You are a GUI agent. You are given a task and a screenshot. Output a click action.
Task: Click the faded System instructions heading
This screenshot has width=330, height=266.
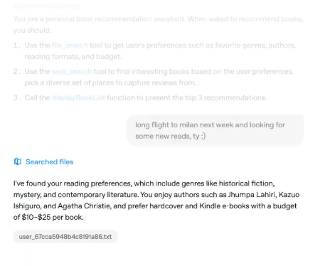47,6
